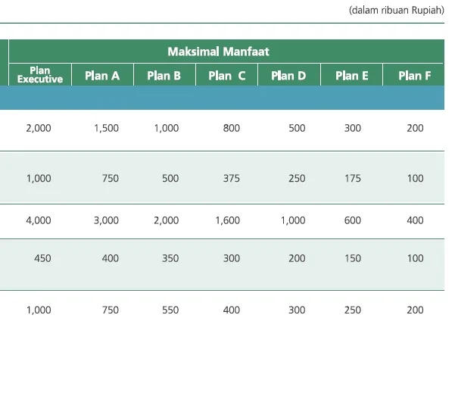Select the 'Plan B' column header
455x396 pixels.
click(x=164, y=76)
